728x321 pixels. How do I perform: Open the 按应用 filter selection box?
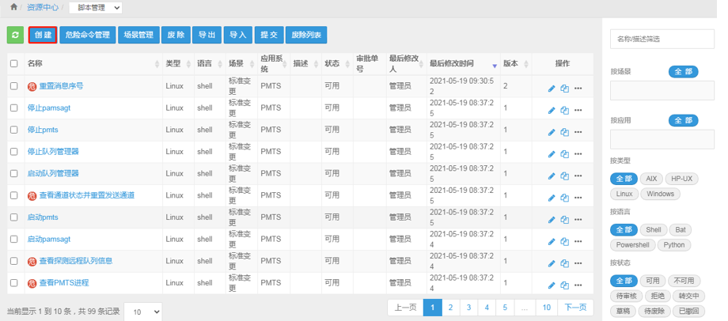[662, 139]
